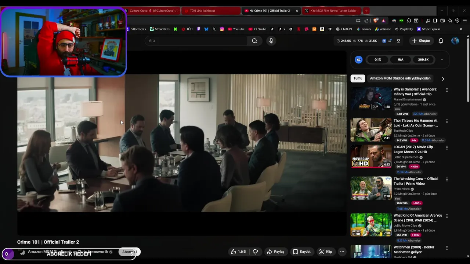The height and width of the screenshot is (264, 470).
Task: Expand the vidIQ stats panel chevron
Action: tap(442, 59)
